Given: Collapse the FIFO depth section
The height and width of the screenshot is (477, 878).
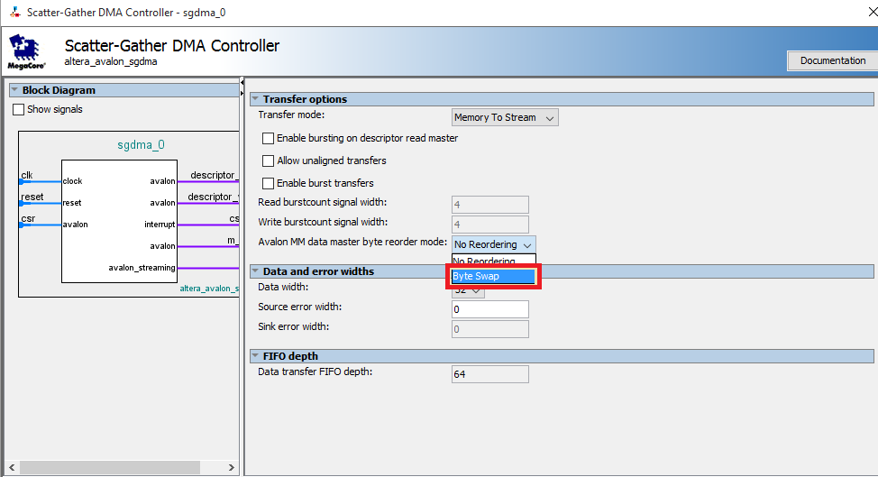Looking at the screenshot, I should coord(255,356).
